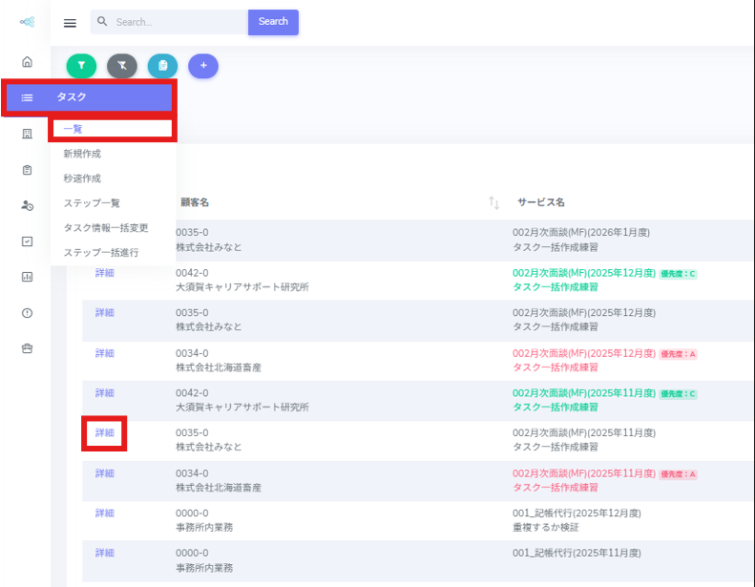This screenshot has height=587, width=755.
Task: Click the Search button
Action: pos(273,22)
